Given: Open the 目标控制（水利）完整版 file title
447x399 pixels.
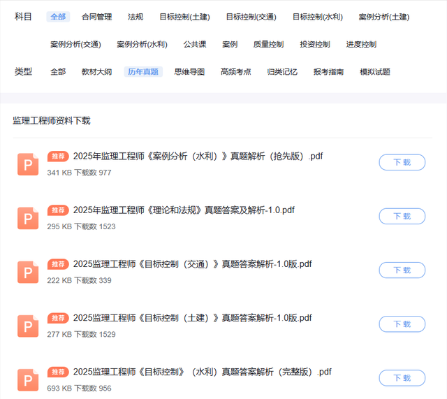Looking at the screenshot, I should (x=202, y=372).
